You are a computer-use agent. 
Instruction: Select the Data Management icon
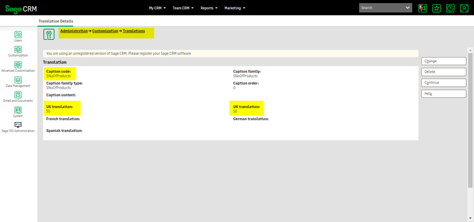[18, 80]
